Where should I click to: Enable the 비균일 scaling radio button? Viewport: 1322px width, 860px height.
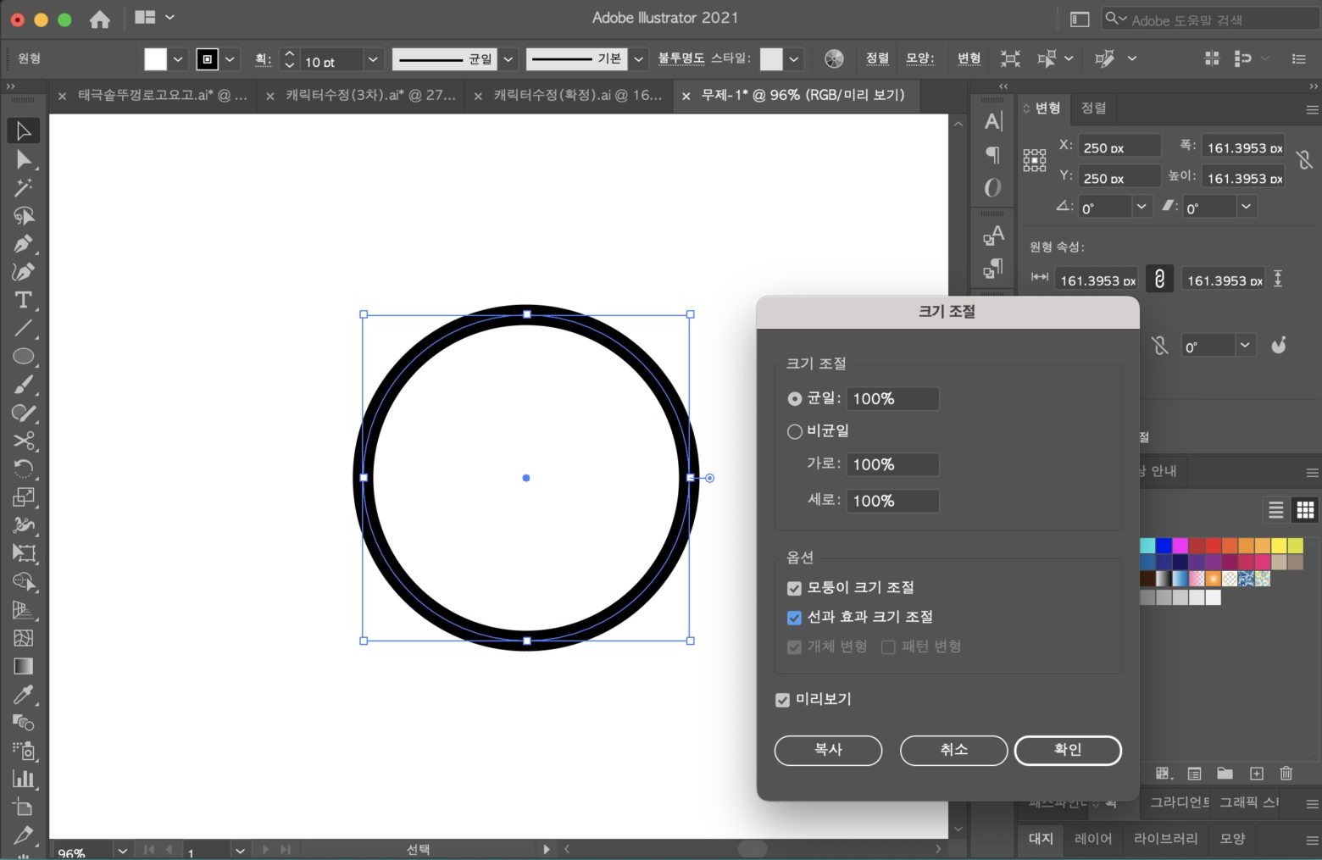(795, 431)
